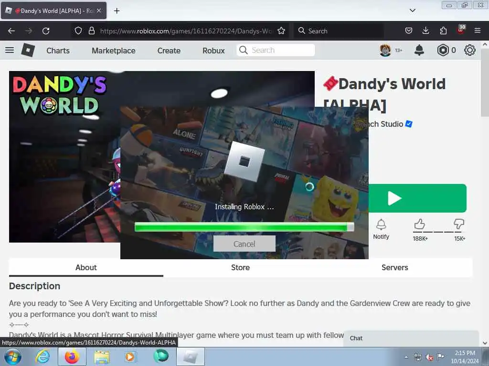Click the 15K+ dislikes count
Screen dimensions: 489x366
(x=460, y=239)
